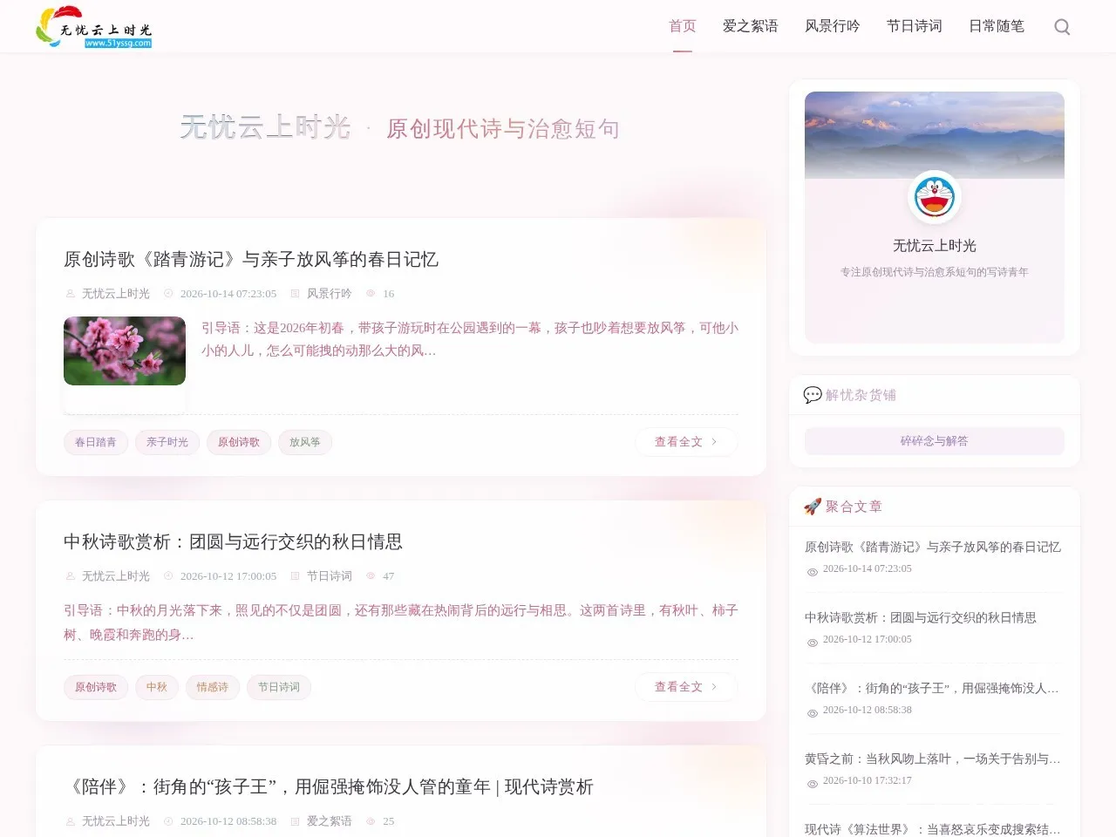The height and width of the screenshot is (837, 1116).
Task: Go to 爱之絮语 in navigation
Action: pyautogui.click(x=751, y=26)
